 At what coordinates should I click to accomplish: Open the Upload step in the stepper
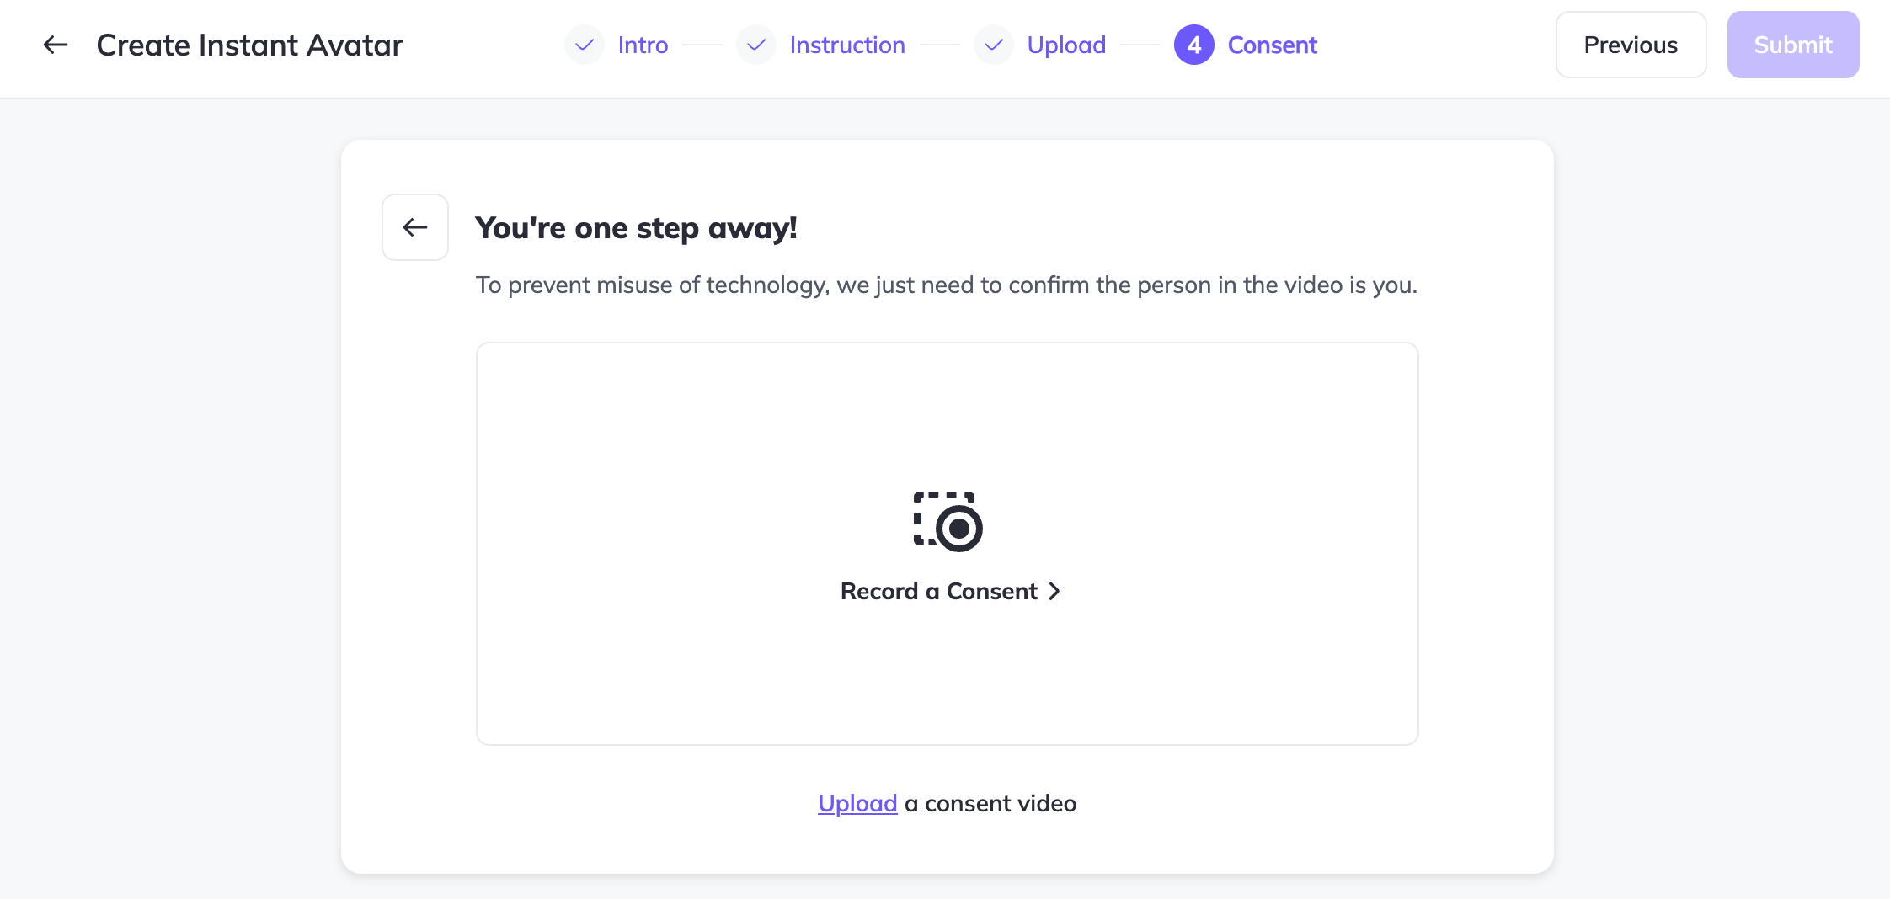point(1066,45)
